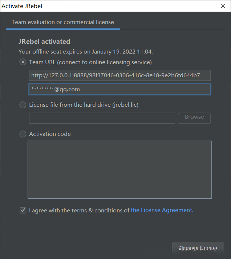
Task: Choose the License file from hard drive radio option
Action: [x=23, y=105]
